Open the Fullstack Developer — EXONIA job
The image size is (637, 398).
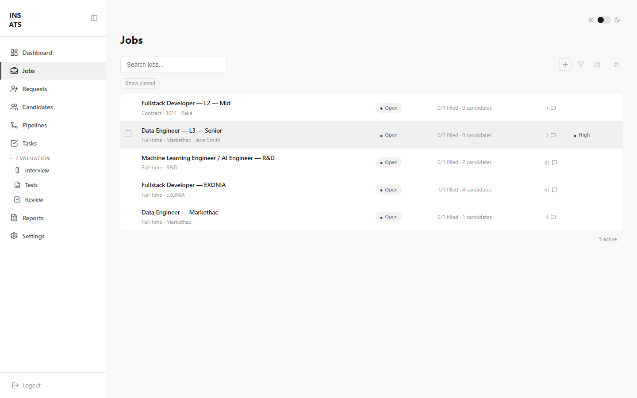tap(184, 185)
